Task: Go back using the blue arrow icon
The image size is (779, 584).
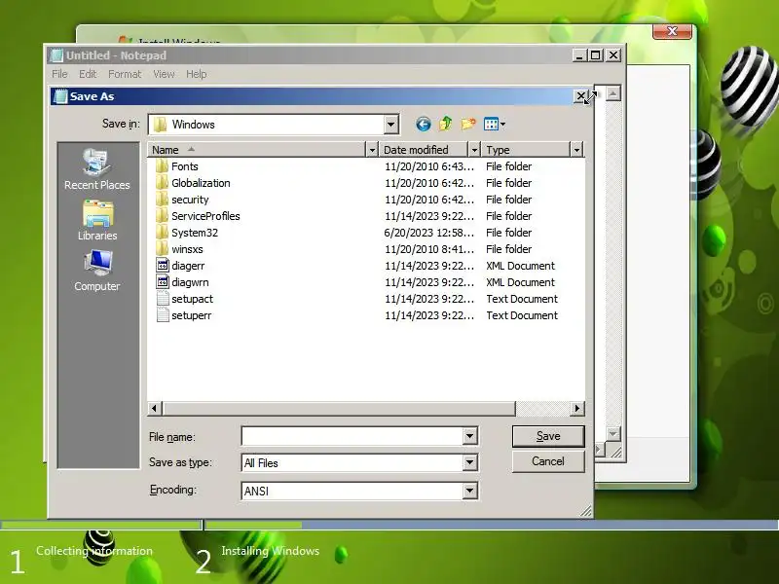Action: (423, 125)
